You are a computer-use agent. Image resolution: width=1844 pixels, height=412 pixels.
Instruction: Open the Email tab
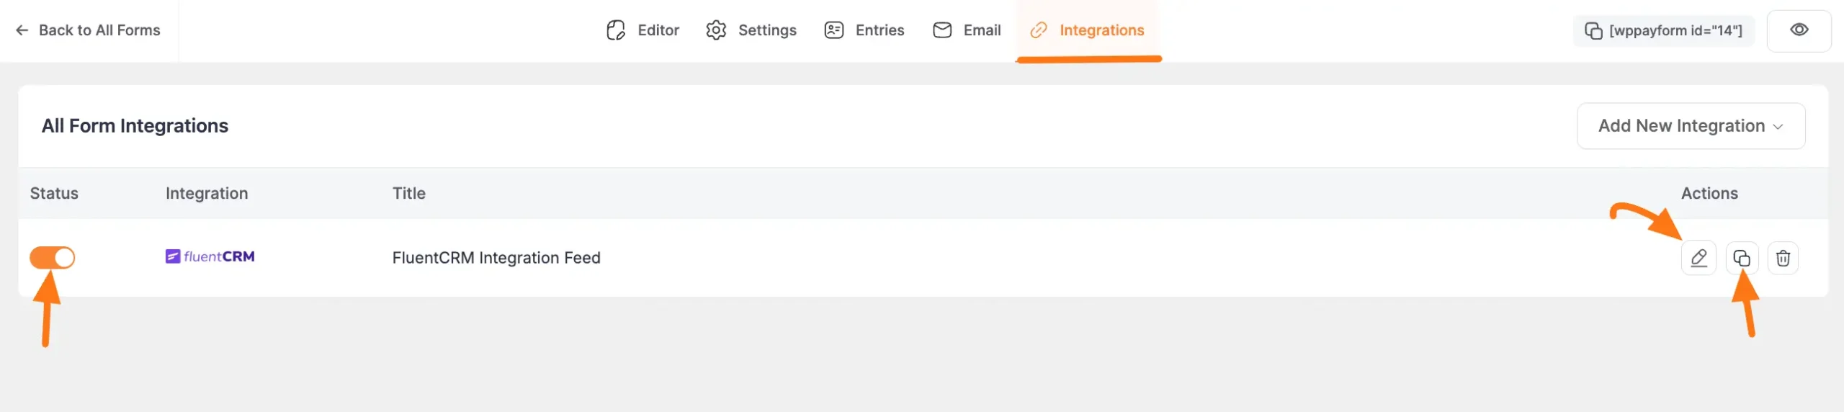[982, 30]
